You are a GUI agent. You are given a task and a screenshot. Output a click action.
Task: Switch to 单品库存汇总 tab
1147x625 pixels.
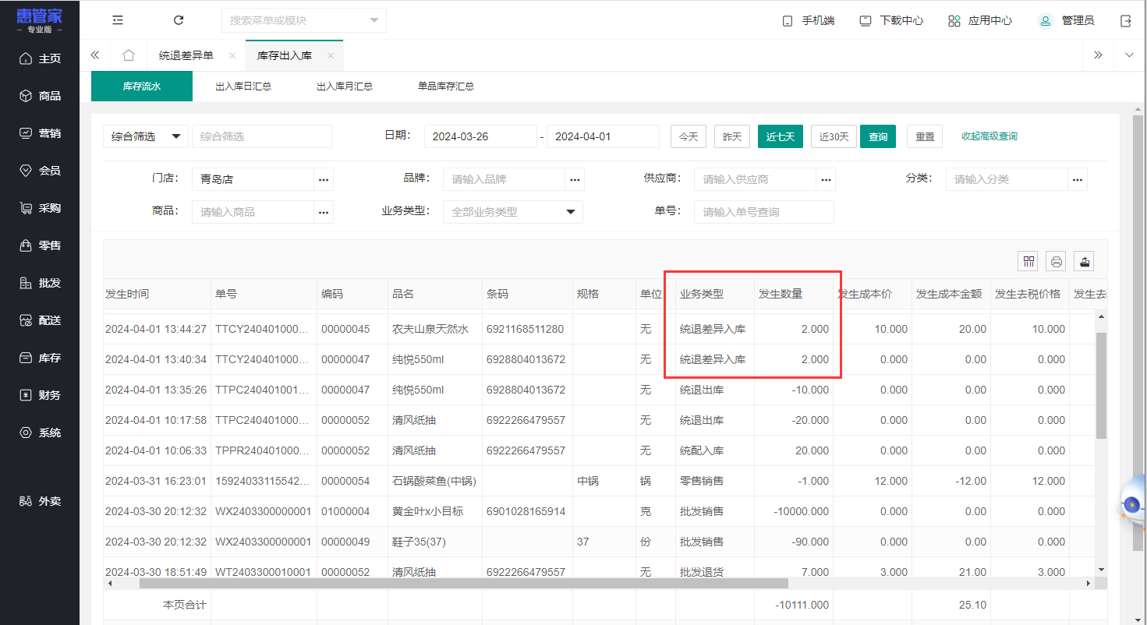[446, 87]
